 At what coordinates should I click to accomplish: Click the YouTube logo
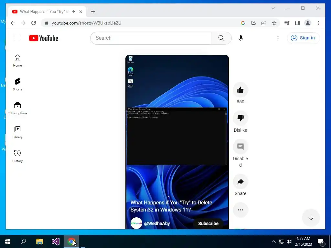(44, 38)
